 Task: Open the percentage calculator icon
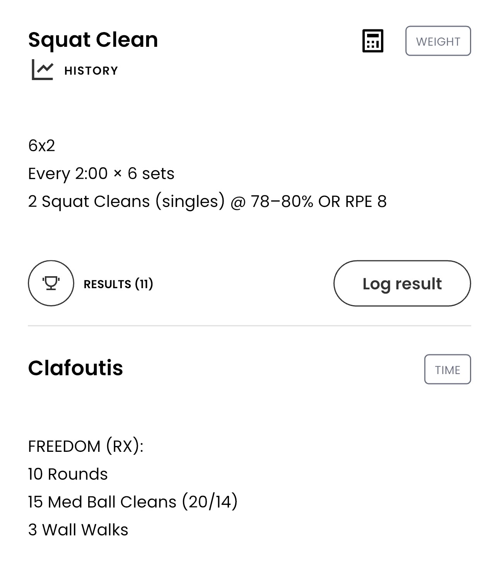[373, 41]
